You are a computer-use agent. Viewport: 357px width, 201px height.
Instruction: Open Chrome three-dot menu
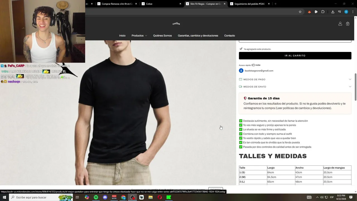click(353, 12)
